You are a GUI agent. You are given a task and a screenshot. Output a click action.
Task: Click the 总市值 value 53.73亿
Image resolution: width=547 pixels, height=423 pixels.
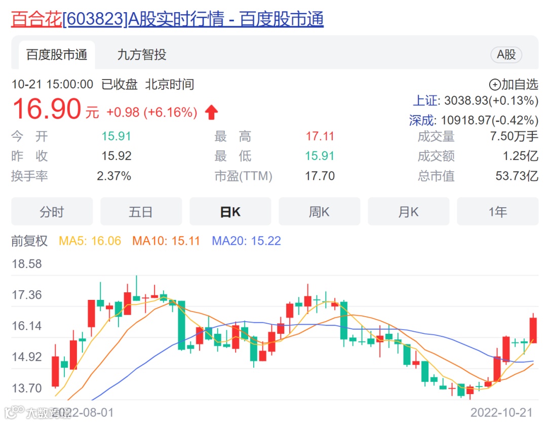tap(517, 176)
